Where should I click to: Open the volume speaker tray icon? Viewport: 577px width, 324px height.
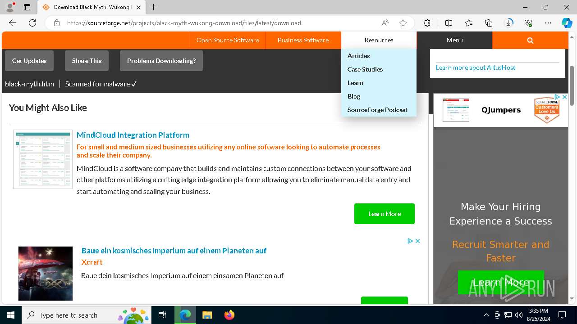point(518,315)
